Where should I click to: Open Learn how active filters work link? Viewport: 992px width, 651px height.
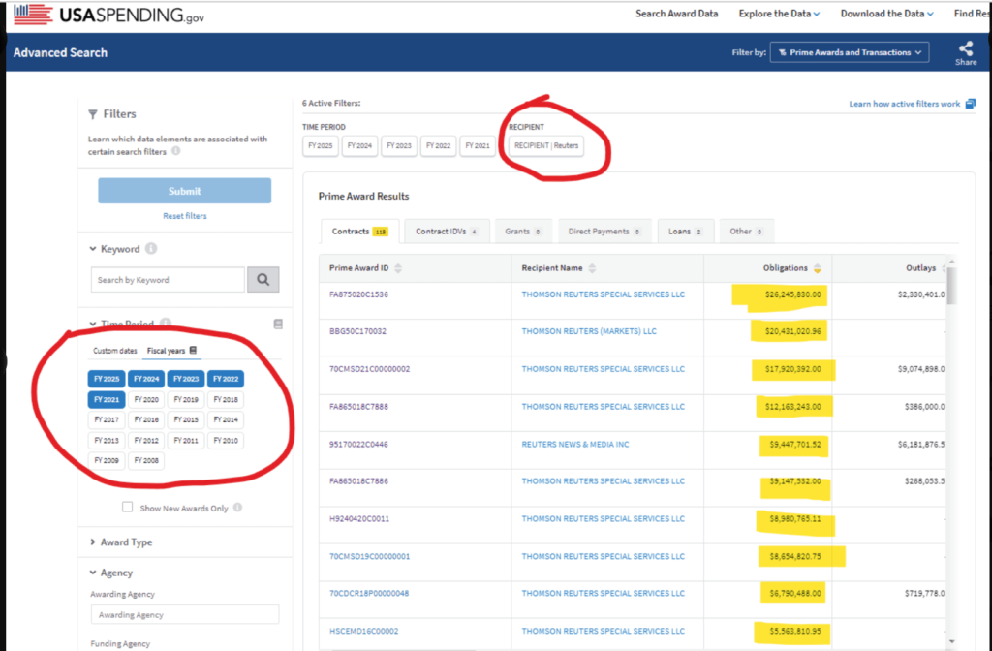pos(904,104)
